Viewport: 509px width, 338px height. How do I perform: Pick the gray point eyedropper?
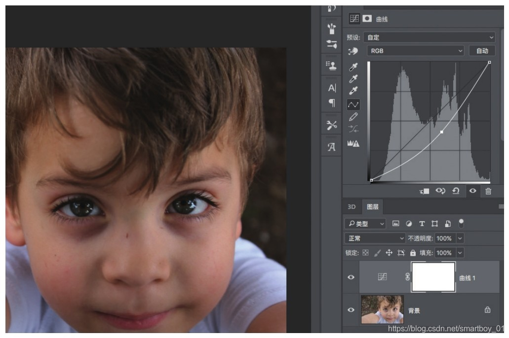(x=353, y=78)
